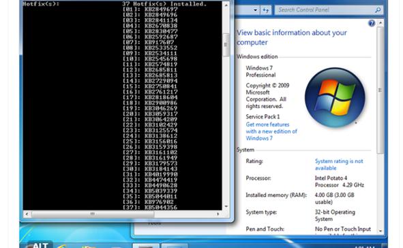Click hotfix entry [25] KB3156016
This screenshot has height=248, width=403.
[150, 141]
